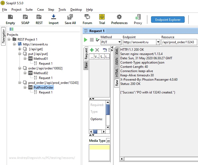Click the http://answerit.ru service arrows icon
The width and height of the screenshot is (198, 165).
[20, 44]
